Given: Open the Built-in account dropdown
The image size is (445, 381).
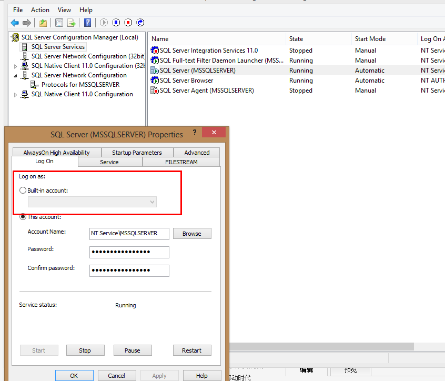Looking at the screenshot, I should 92,202.
